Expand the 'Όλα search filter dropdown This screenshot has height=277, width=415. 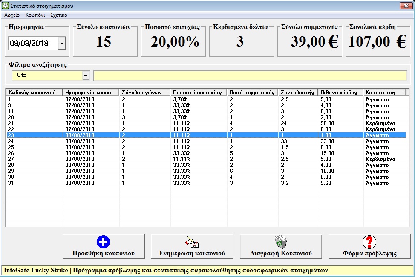click(x=86, y=76)
